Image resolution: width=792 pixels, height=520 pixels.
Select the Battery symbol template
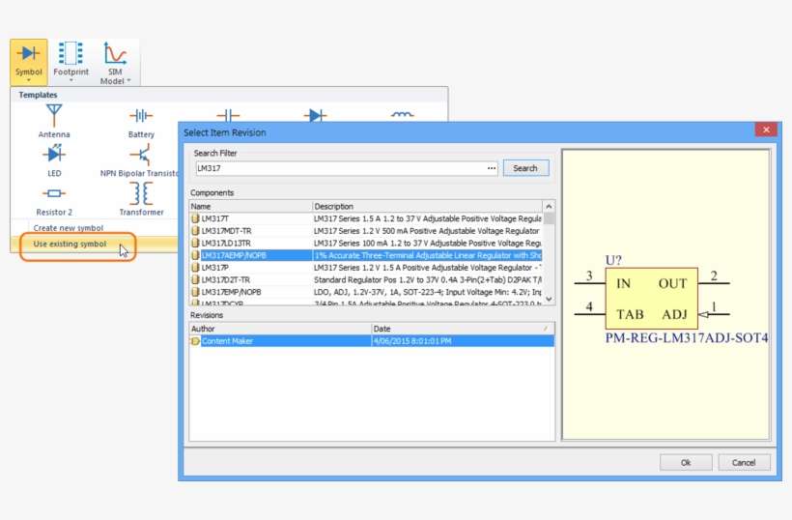(141, 122)
